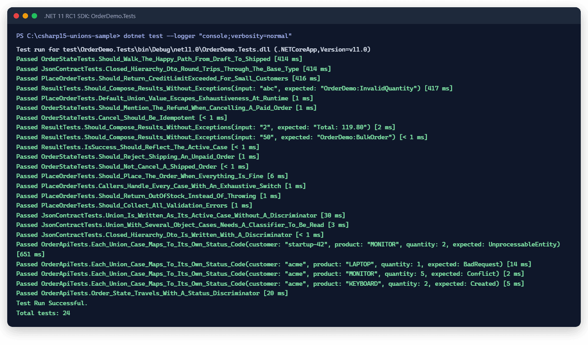The width and height of the screenshot is (588, 345).
Task: Click the Should_Reject_Shipping_An_Unpaid_Order result
Action: tap(138, 156)
